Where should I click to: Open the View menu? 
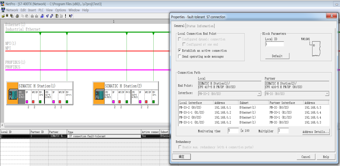[x=49, y=10]
